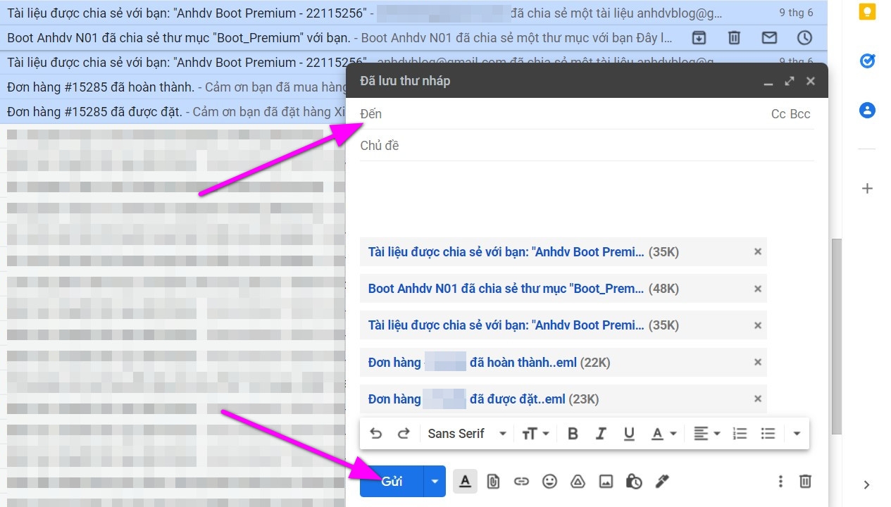Open the emoji picker

549,481
